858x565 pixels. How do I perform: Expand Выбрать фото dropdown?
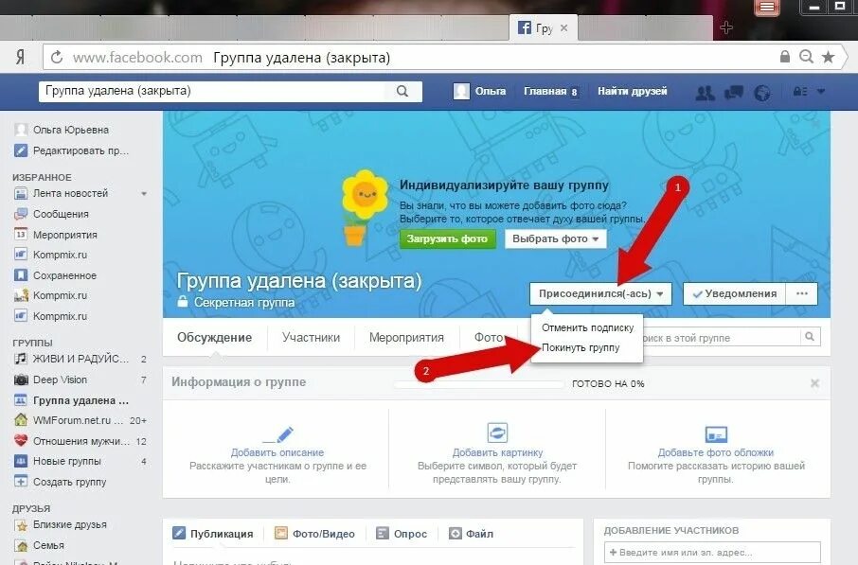pos(555,239)
